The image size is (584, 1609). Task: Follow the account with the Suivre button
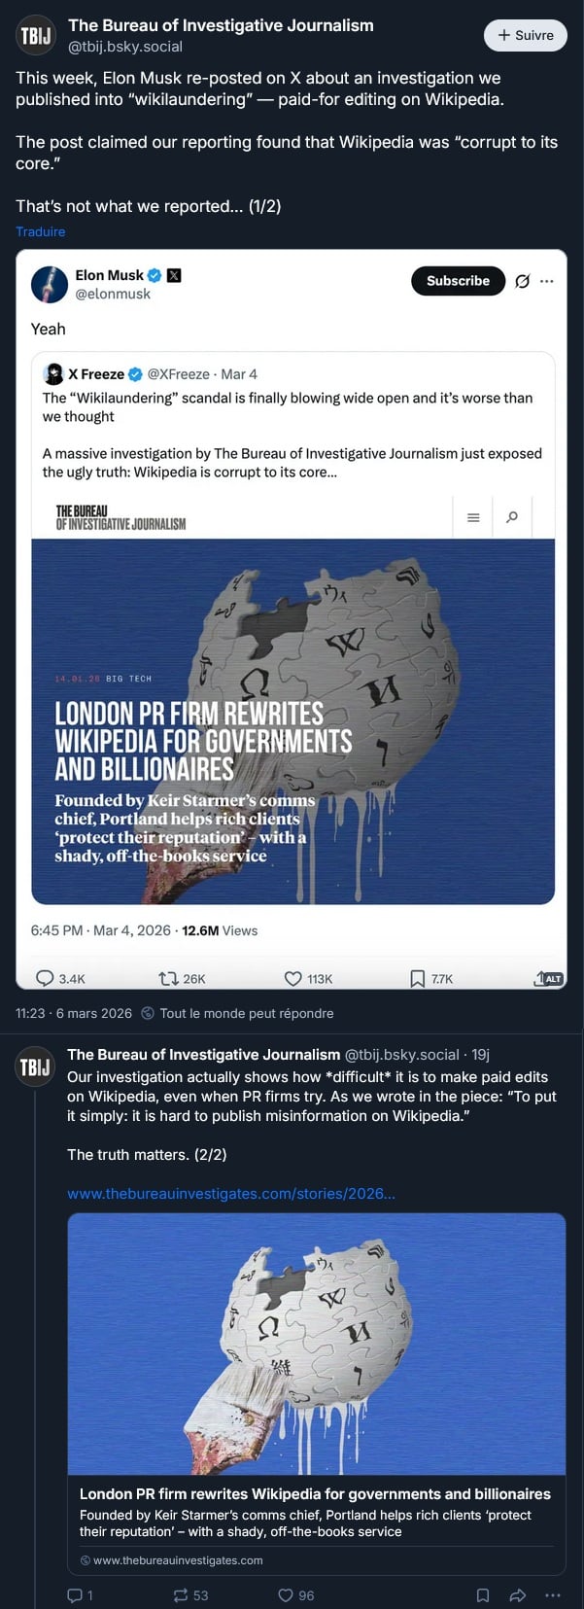point(525,35)
